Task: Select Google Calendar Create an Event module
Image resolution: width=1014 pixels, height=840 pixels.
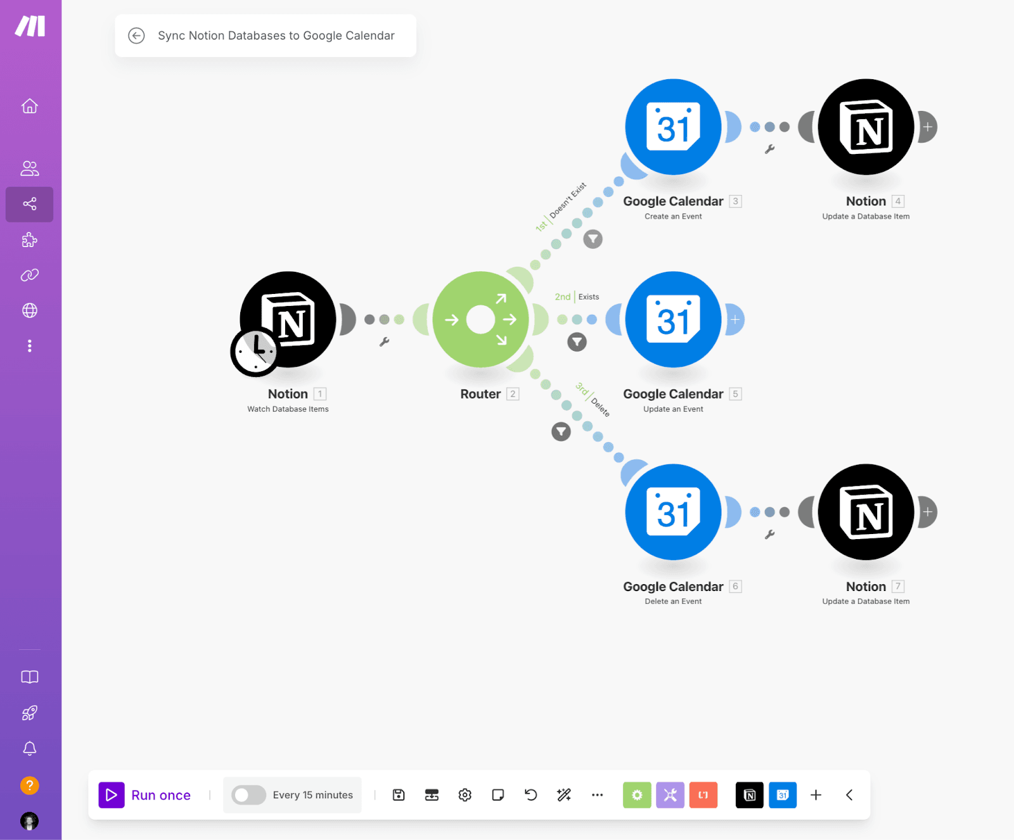Action: pos(674,127)
